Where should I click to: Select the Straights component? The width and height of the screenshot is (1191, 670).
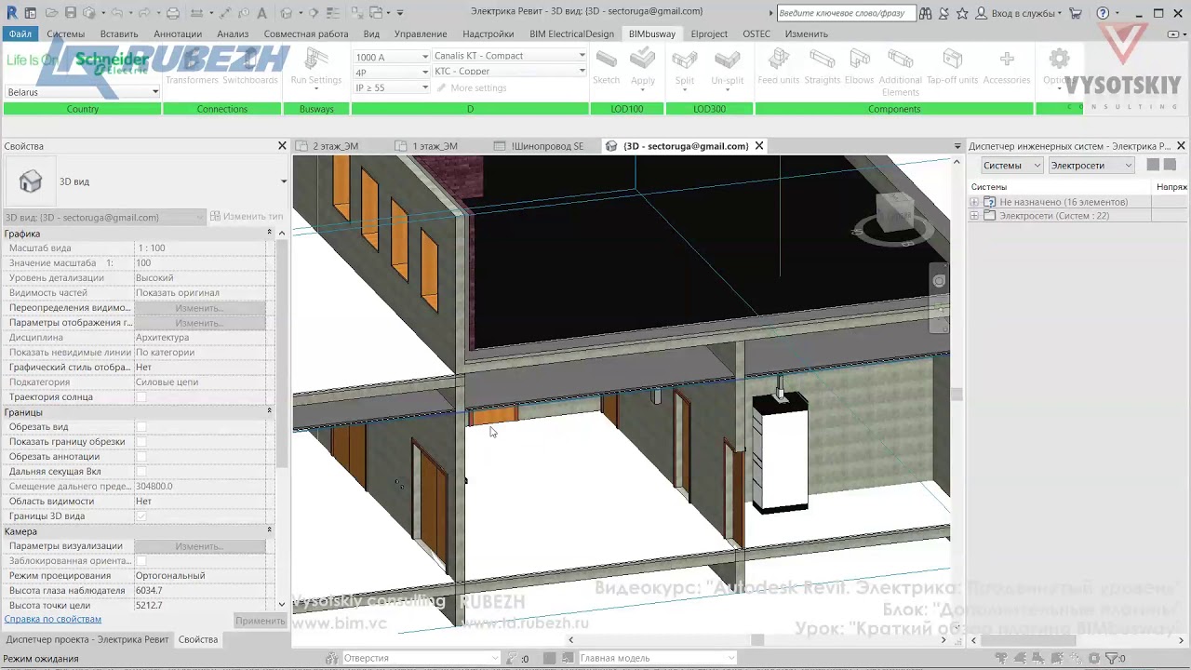pos(823,68)
